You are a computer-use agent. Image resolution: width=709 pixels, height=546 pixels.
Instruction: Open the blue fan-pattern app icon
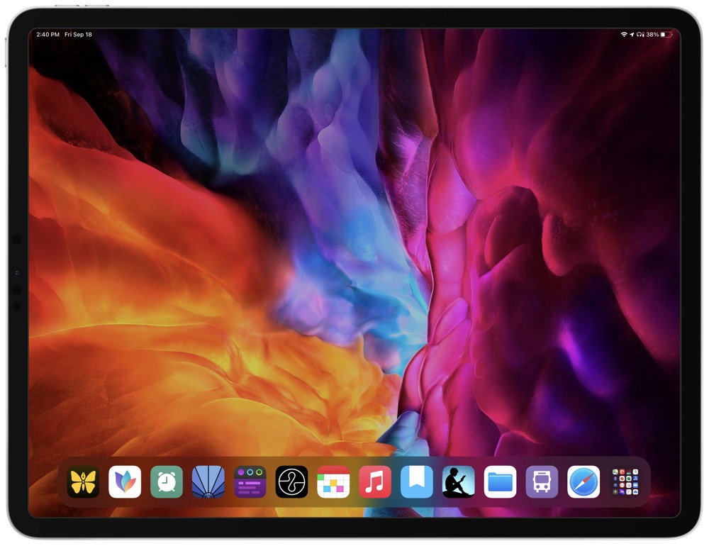(x=208, y=481)
